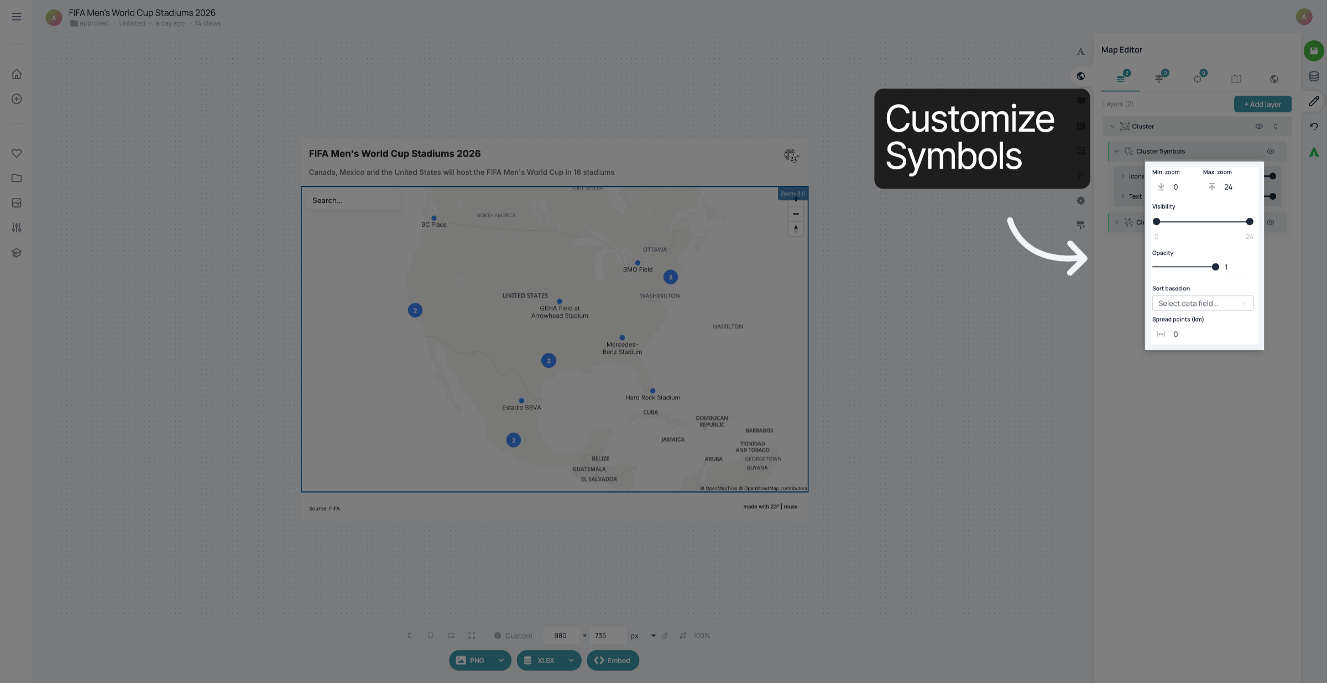This screenshot has height=683, width=1327.
Task: Select the laptop preview size icon
Action: (451, 636)
